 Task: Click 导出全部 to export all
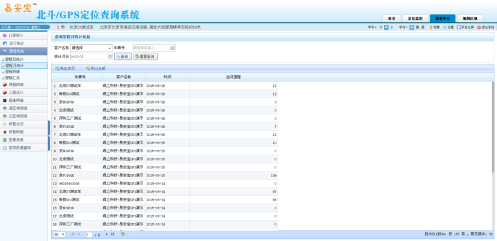(x=96, y=68)
